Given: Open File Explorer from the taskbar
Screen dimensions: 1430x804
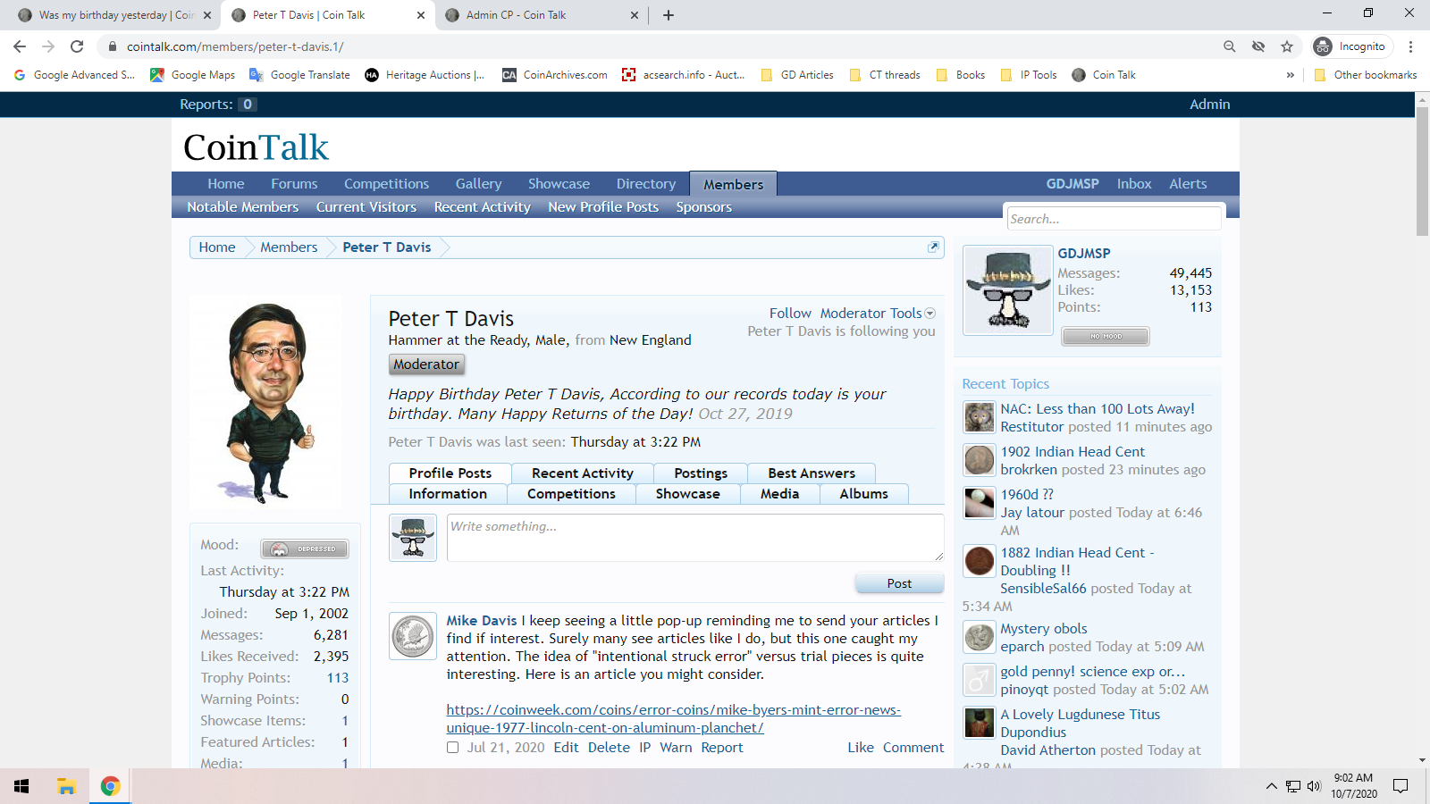Looking at the screenshot, I should (66, 786).
